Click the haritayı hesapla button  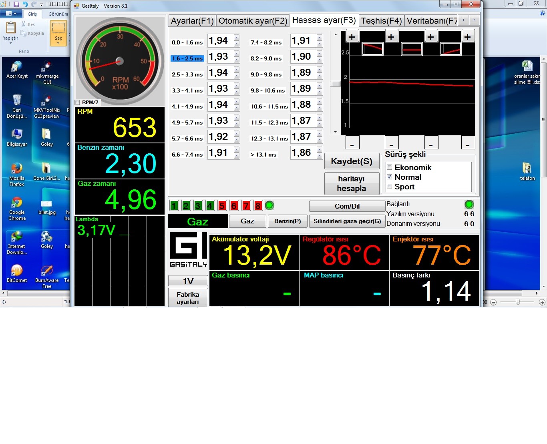(352, 183)
